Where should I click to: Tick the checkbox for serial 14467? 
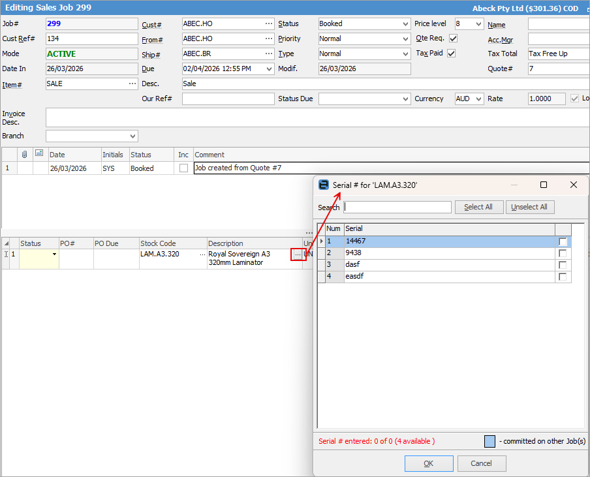pyautogui.click(x=563, y=242)
